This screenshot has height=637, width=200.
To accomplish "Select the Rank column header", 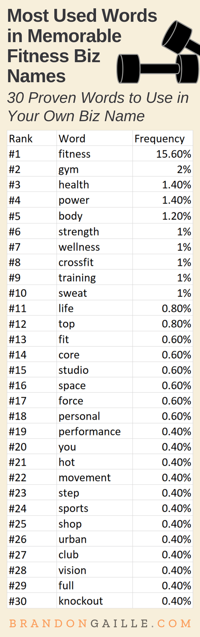I will (21, 139).
